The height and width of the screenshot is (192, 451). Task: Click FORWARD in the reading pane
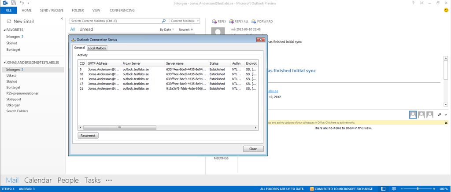tap(262, 21)
